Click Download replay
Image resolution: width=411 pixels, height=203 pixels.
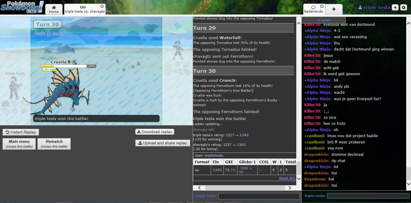click(155, 132)
